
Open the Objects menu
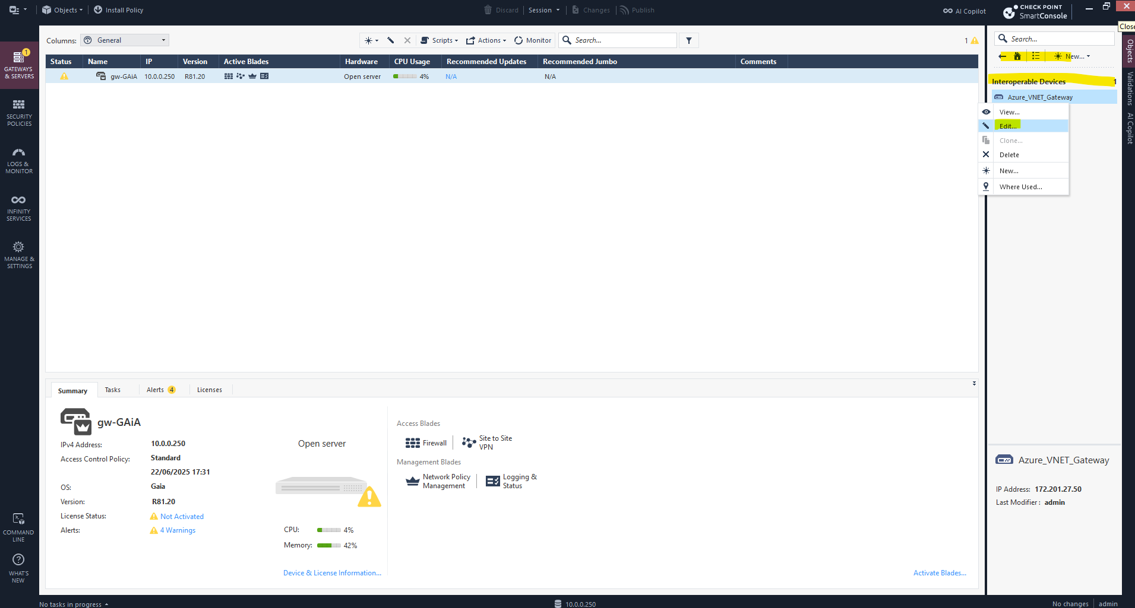[x=62, y=10]
